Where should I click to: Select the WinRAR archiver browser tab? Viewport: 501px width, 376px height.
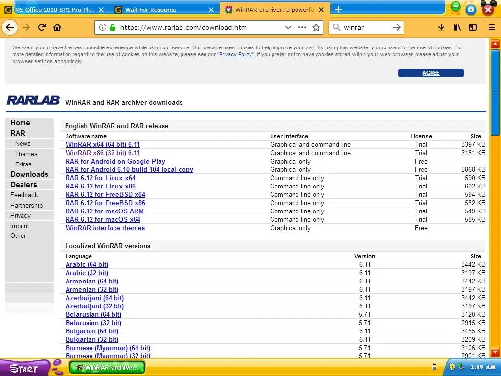(275, 10)
